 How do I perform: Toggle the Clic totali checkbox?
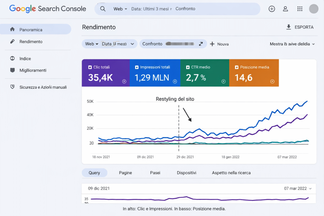pos(90,67)
